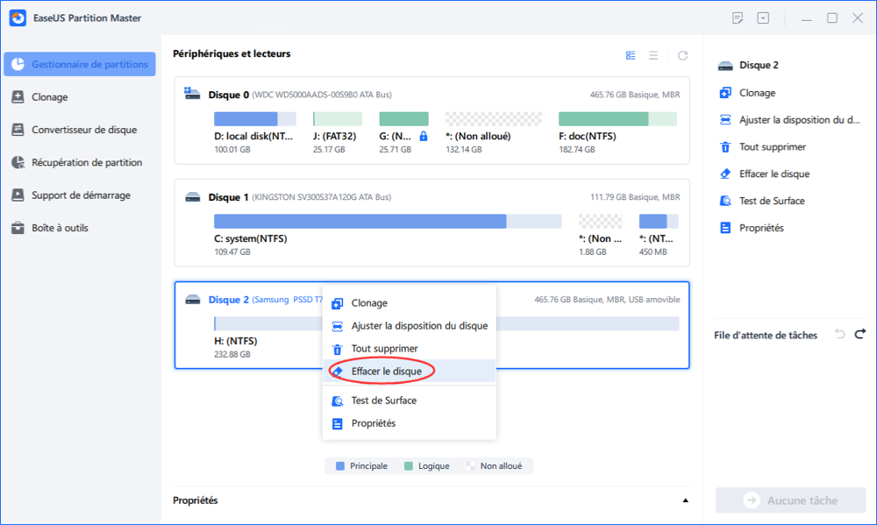877x525 pixels.
Task: Select the Disque 0 header
Action: tap(229, 95)
